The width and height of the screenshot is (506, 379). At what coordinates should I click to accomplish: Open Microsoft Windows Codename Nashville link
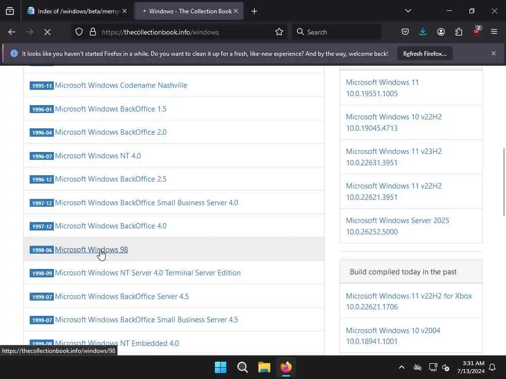(x=121, y=85)
